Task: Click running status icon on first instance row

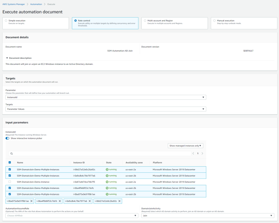Action: tap(107, 169)
